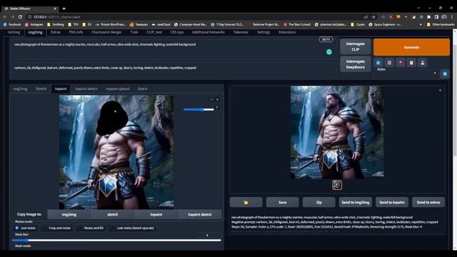Click the clipboard apply styles icon
457x257 pixels.
coord(411,63)
